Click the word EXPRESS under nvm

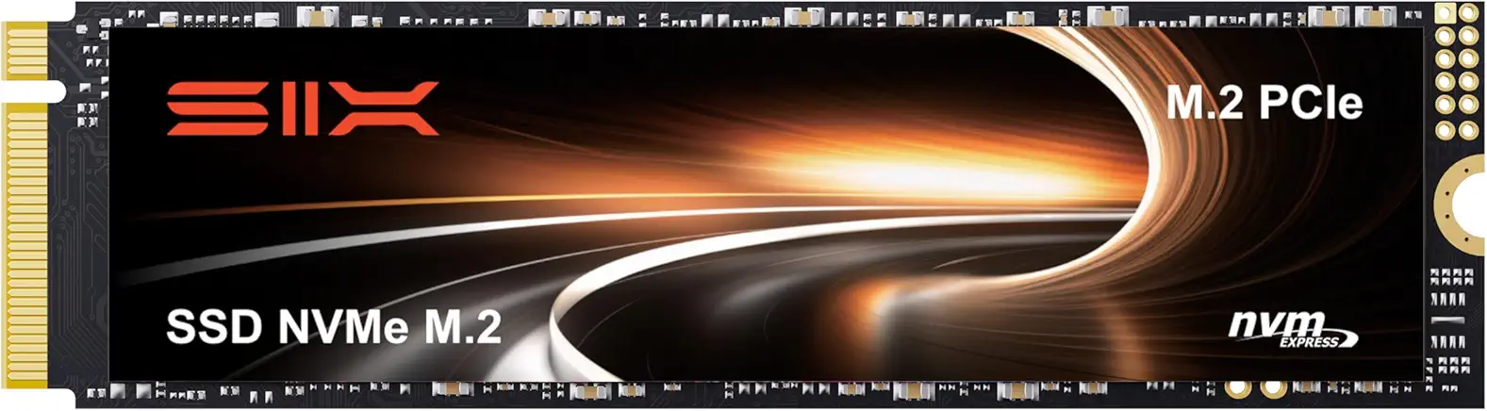click(1309, 341)
